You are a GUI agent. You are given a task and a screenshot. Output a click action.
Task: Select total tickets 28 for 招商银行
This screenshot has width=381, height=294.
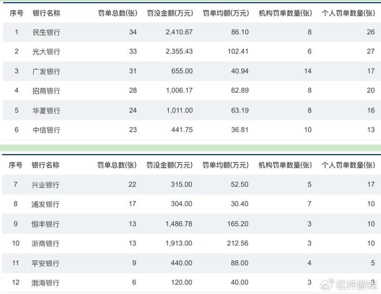pos(133,91)
